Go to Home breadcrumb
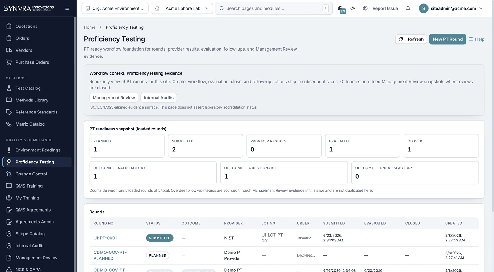Screen dimensions: 494x272 coord(90,27)
